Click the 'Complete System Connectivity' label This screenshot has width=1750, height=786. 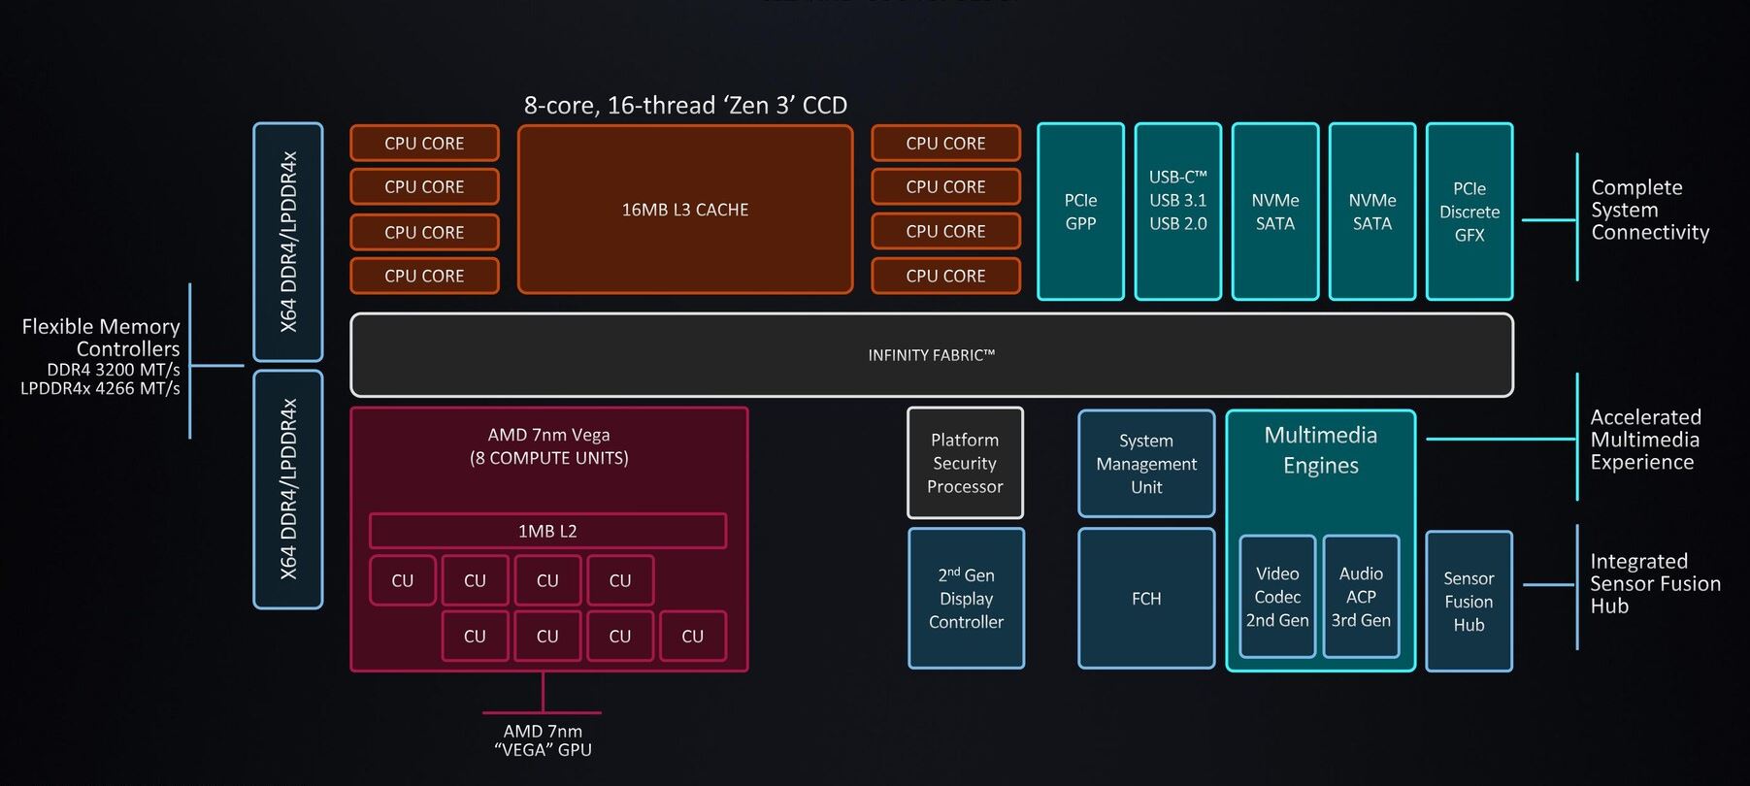click(1650, 210)
